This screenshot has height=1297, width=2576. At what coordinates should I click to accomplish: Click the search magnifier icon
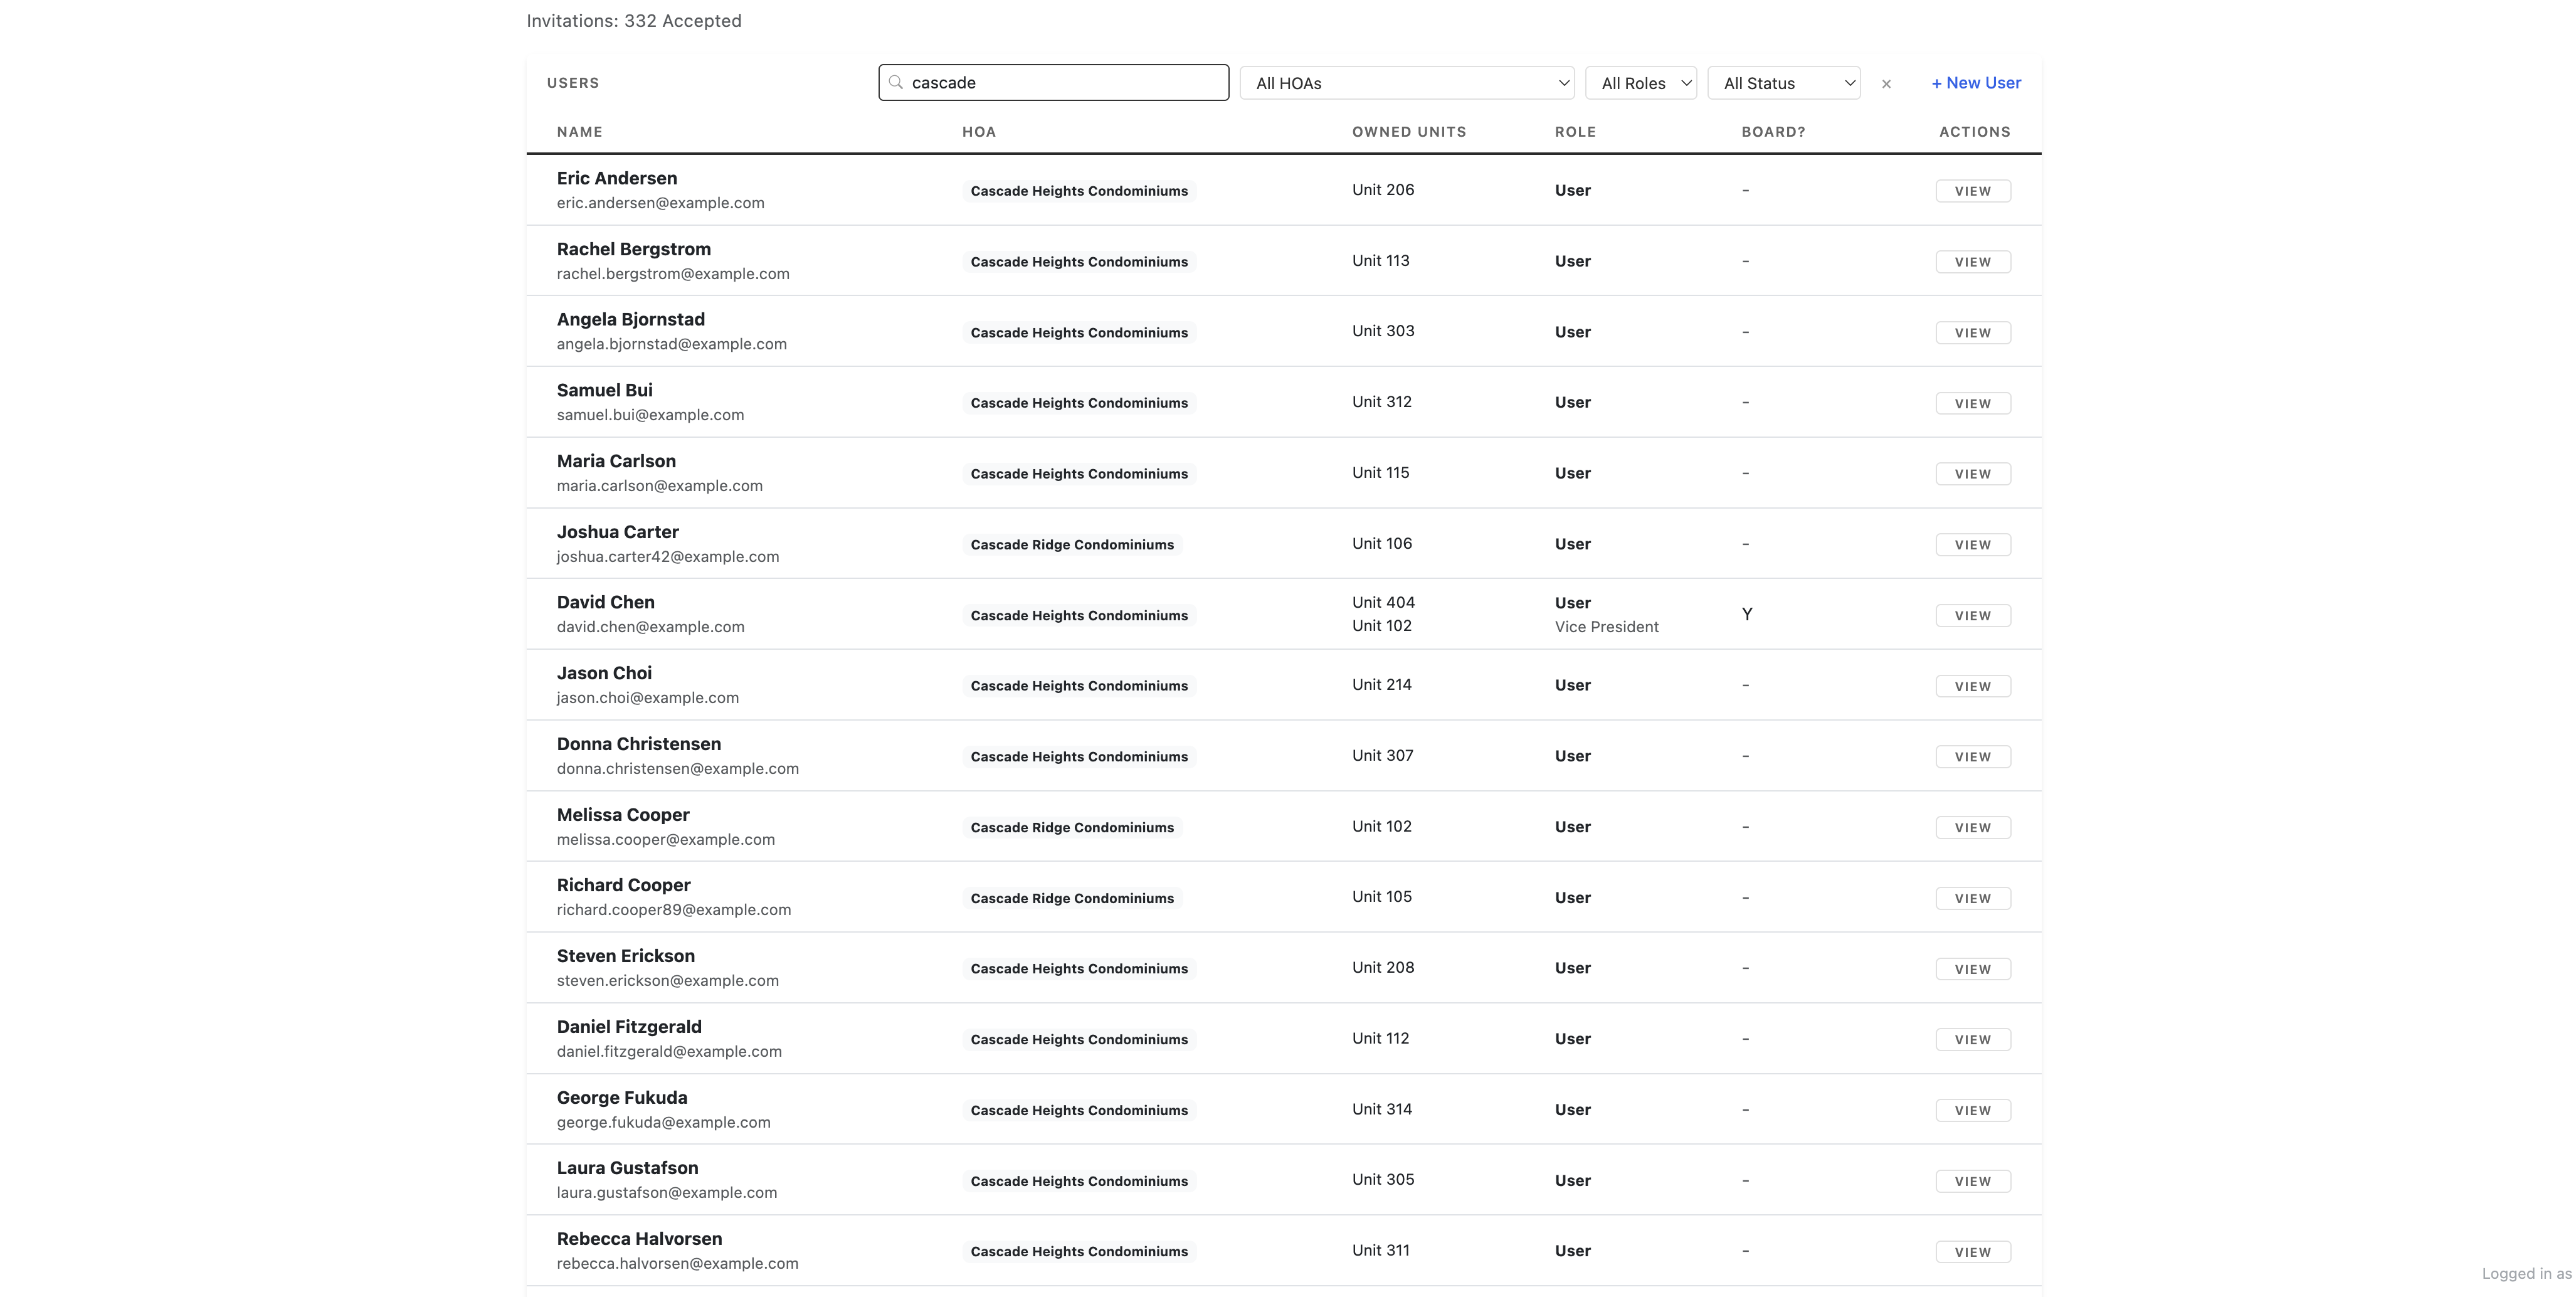896,82
